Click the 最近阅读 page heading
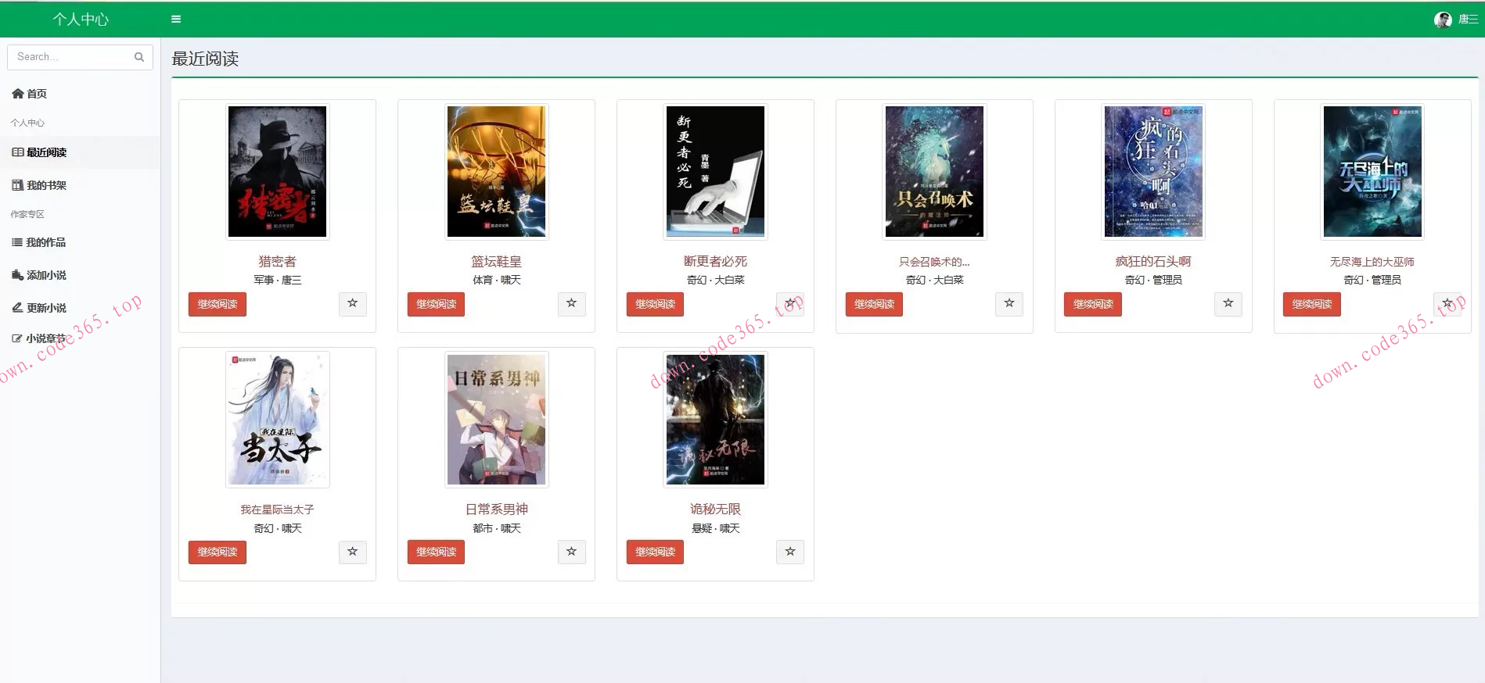This screenshot has height=683, width=1485. click(x=205, y=59)
